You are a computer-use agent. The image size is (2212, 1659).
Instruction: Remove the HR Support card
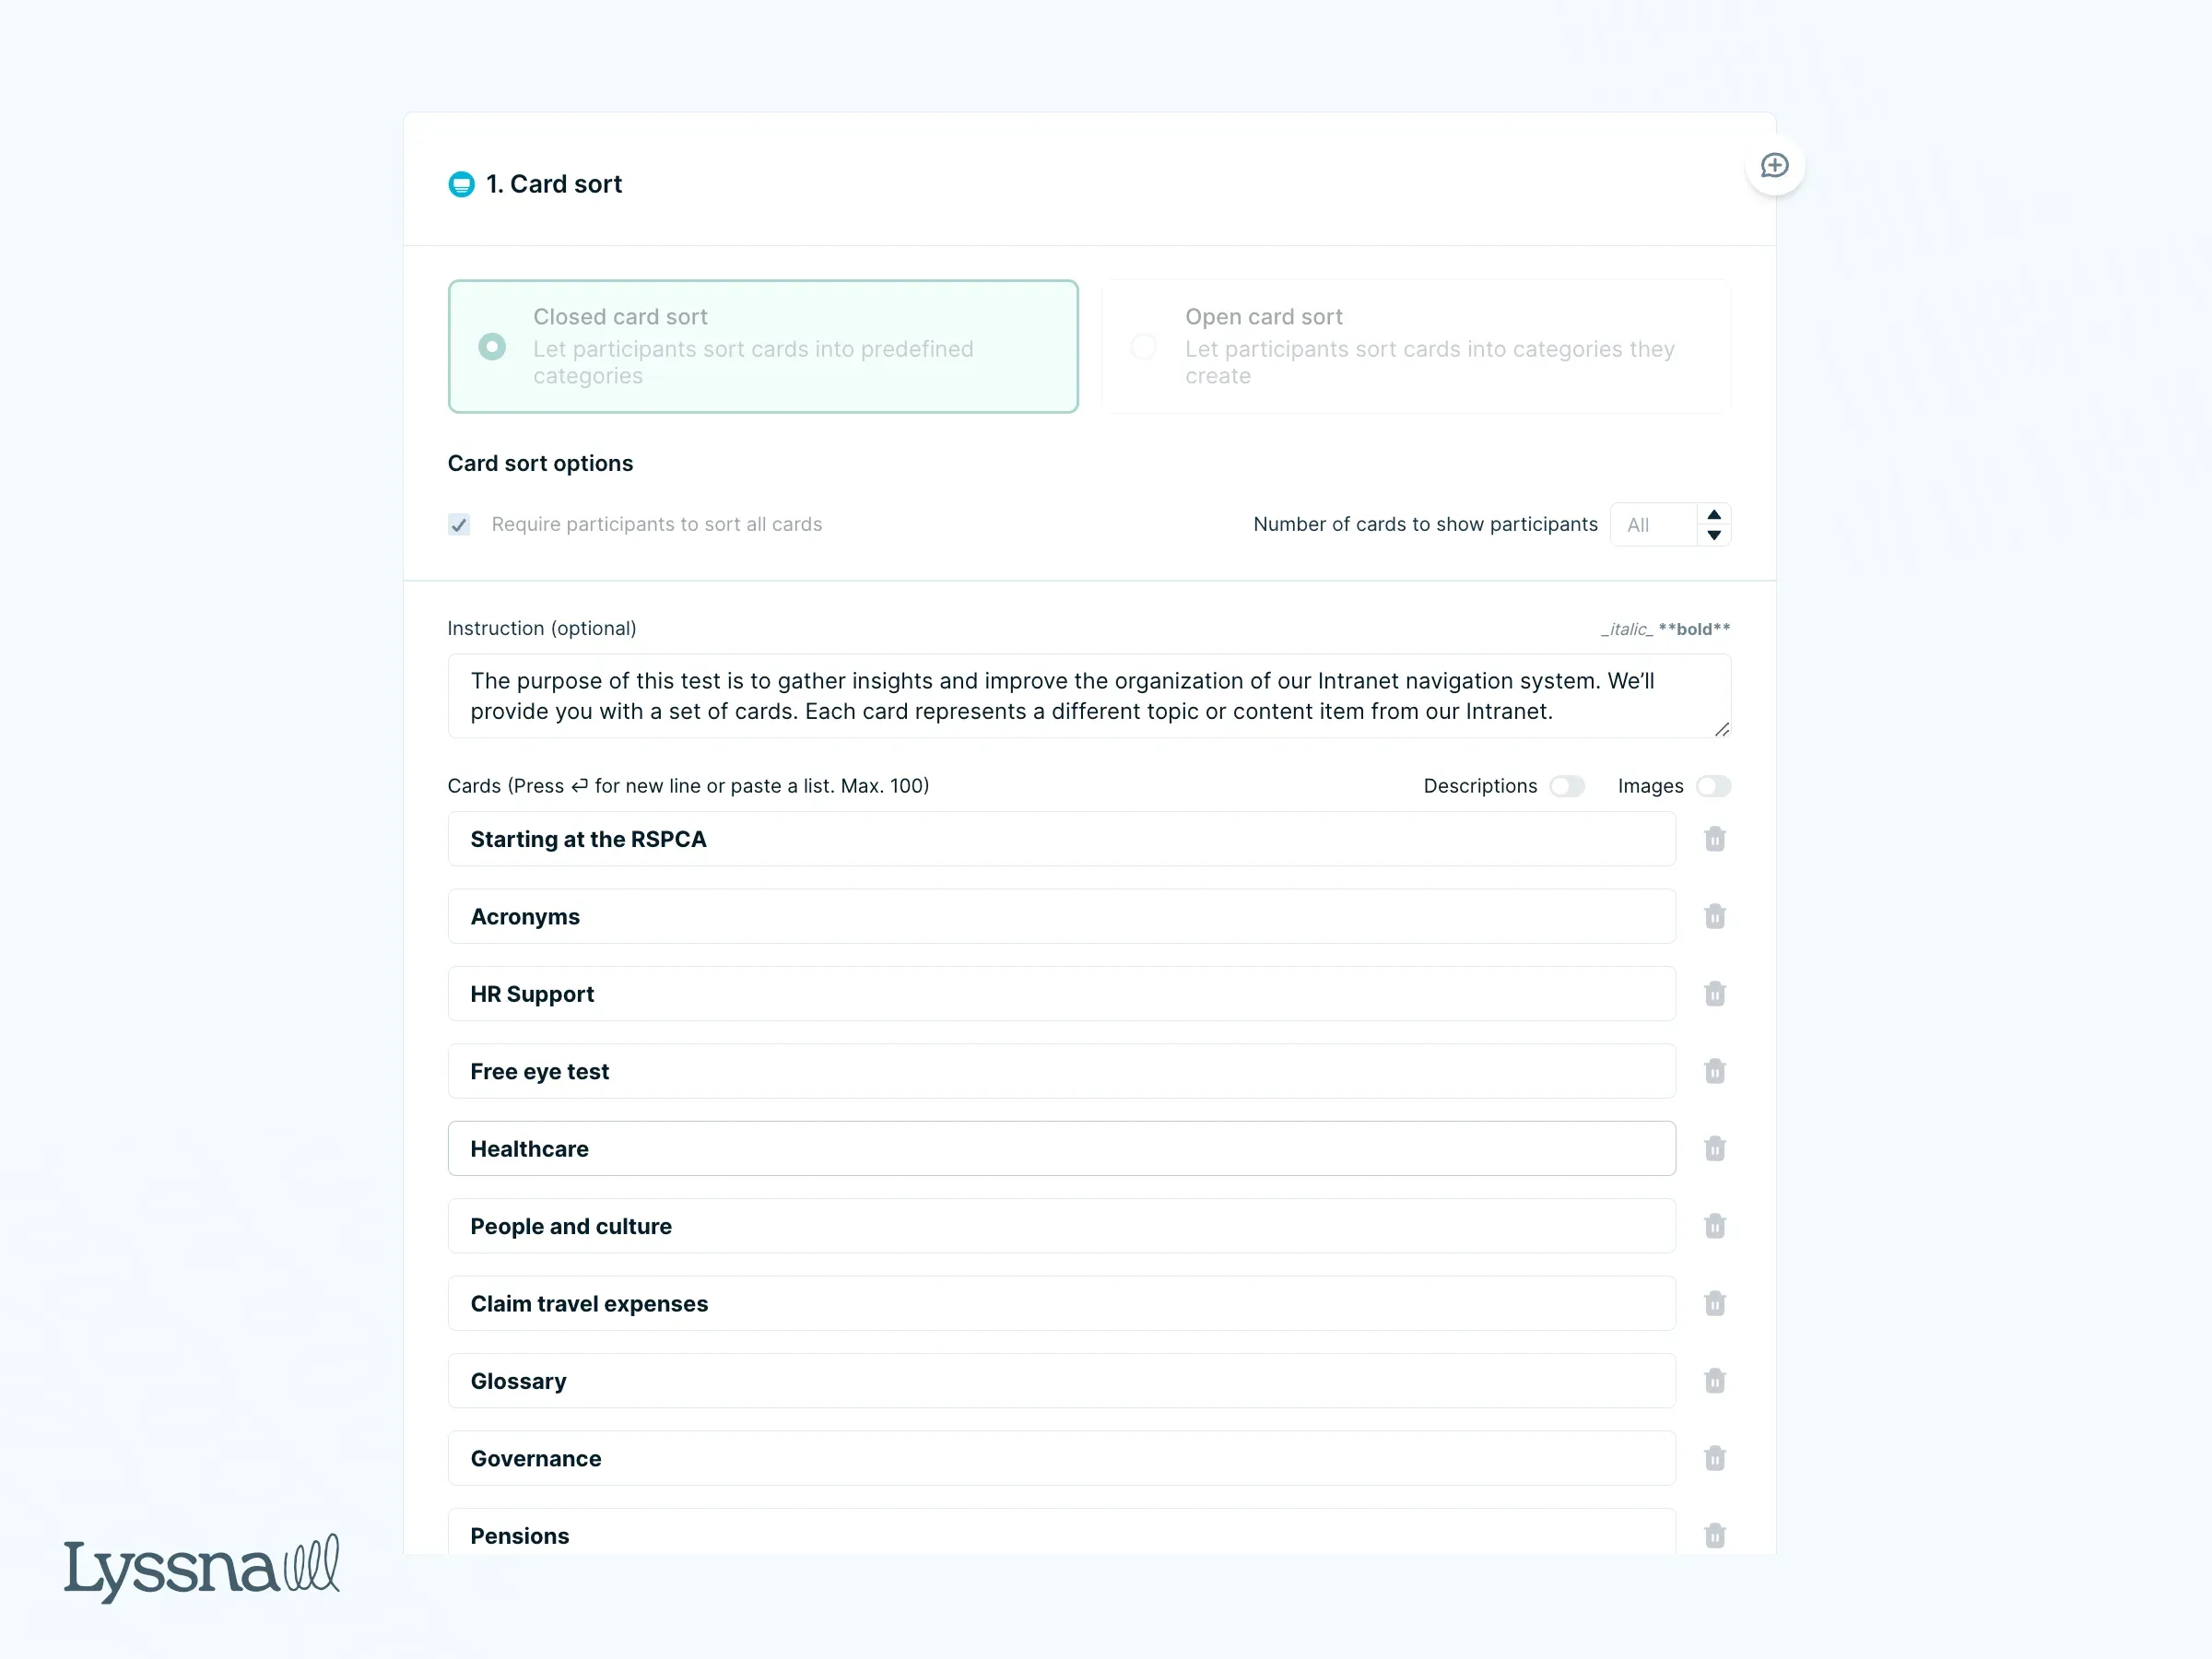click(1714, 994)
